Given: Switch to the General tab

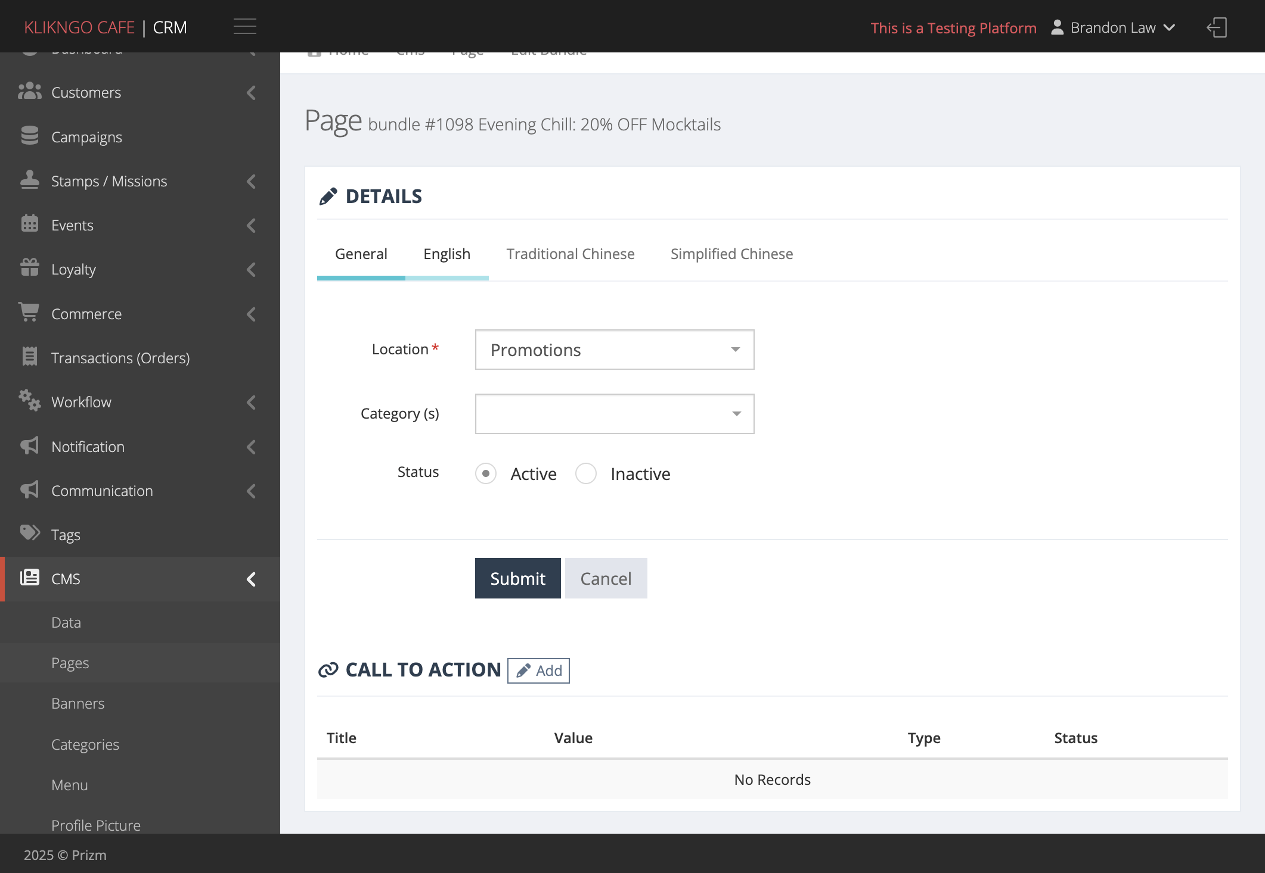Looking at the screenshot, I should tap(361, 254).
